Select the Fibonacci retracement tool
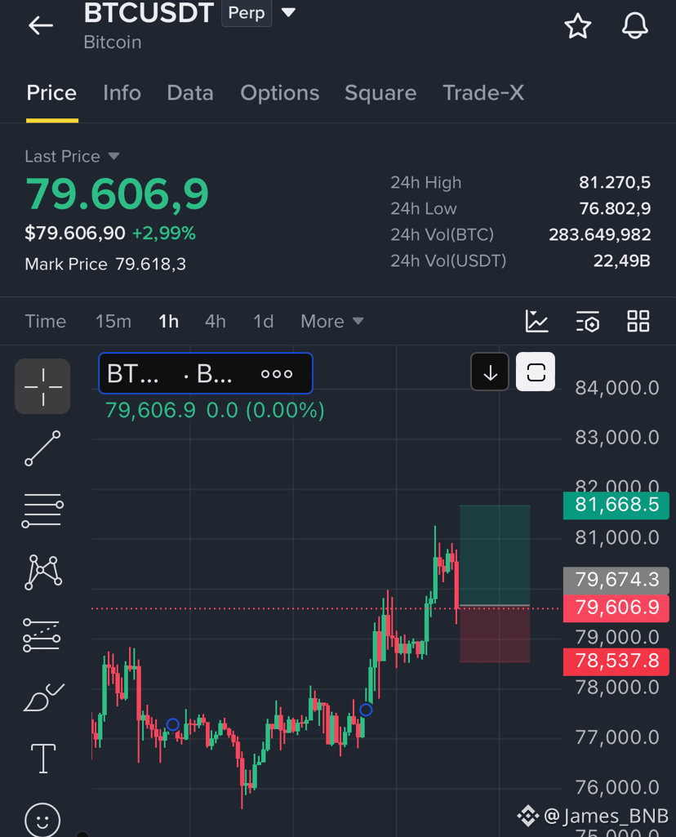This screenshot has width=676, height=837. point(42,635)
